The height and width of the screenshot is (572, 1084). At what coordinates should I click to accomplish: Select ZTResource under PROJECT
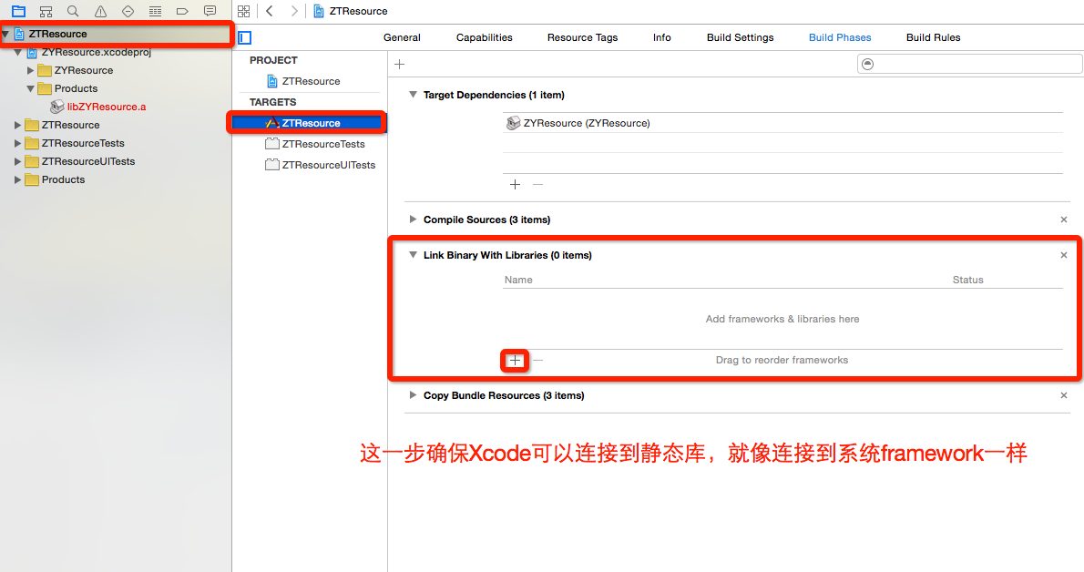coord(310,81)
